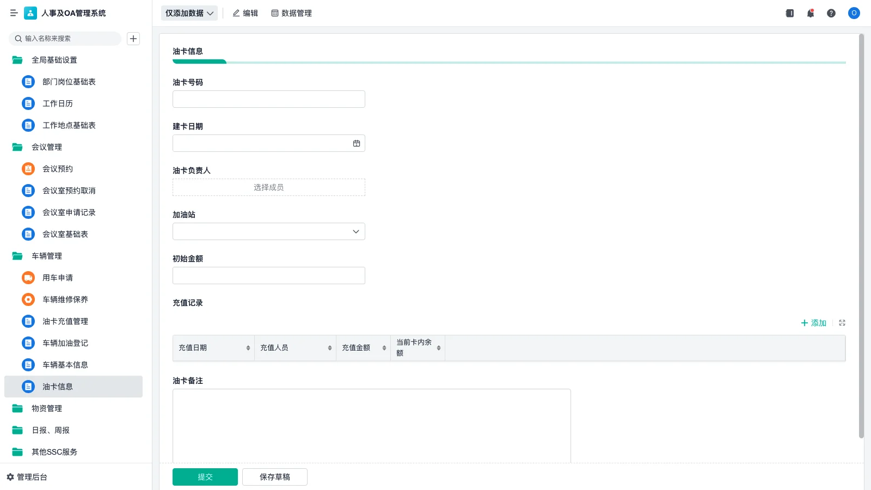Click the search magnifier icon
The width and height of the screenshot is (871, 490).
[x=19, y=39]
